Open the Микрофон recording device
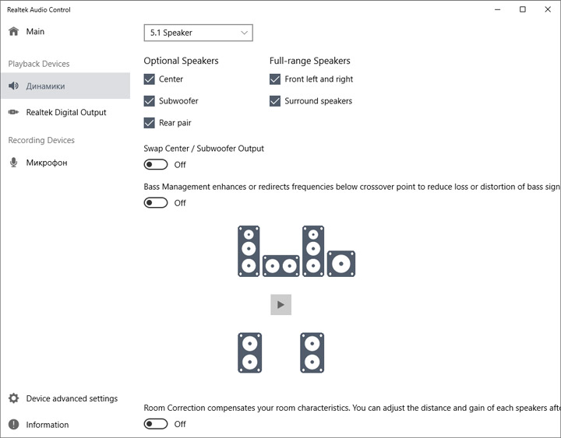Viewport: 561px width, 438px height. tap(47, 163)
